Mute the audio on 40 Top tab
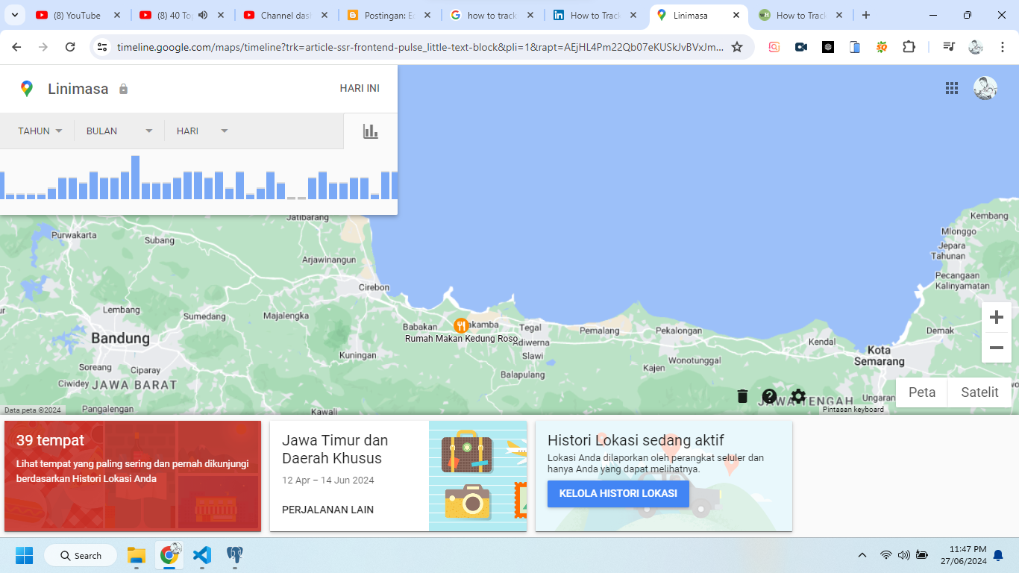1019x573 pixels. pyautogui.click(x=203, y=15)
